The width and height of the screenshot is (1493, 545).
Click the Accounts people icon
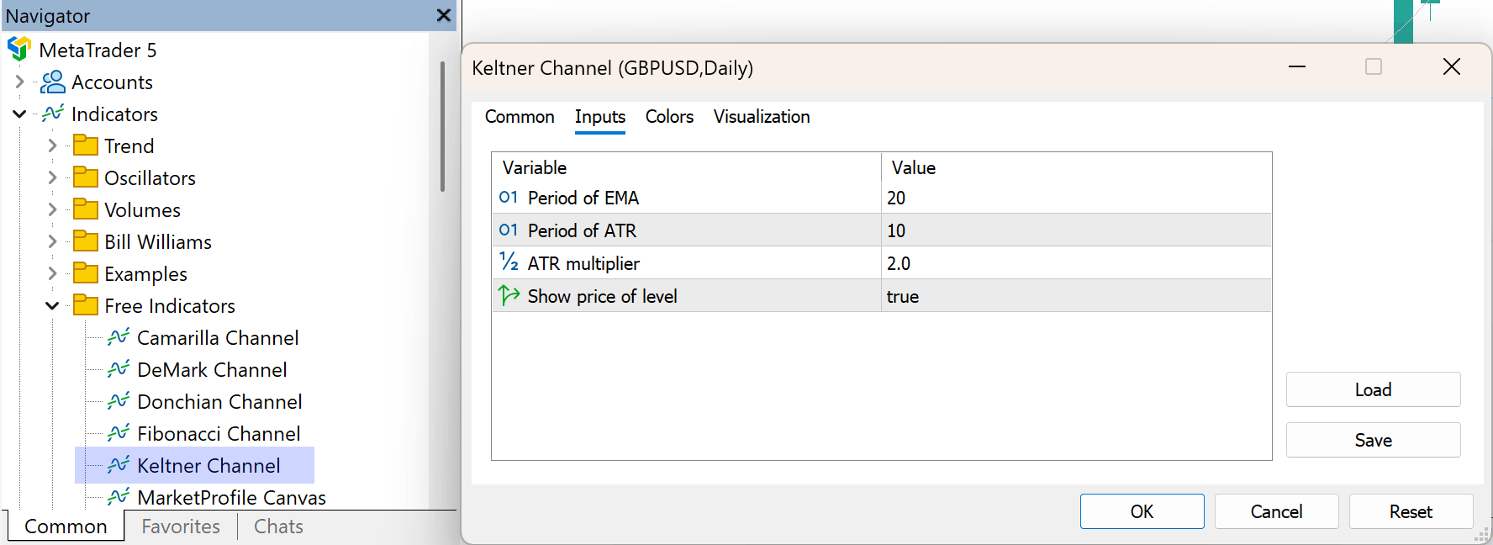(x=53, y=82)
